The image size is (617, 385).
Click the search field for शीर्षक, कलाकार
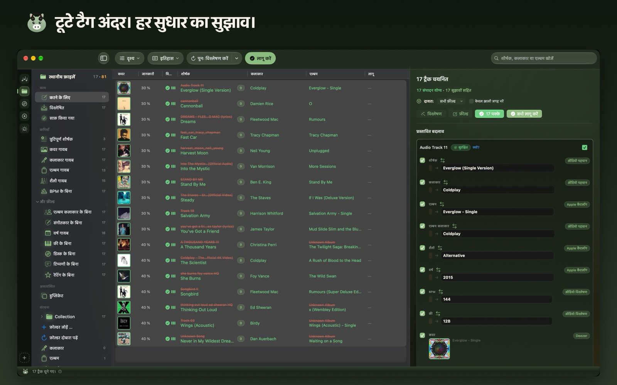point(544,58)
